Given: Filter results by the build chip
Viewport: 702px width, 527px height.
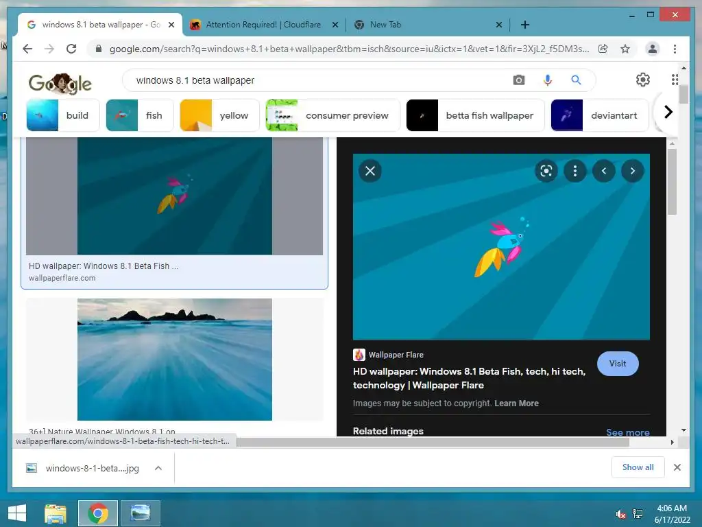Looking at the screenshot, I should [x=63, y=115].
